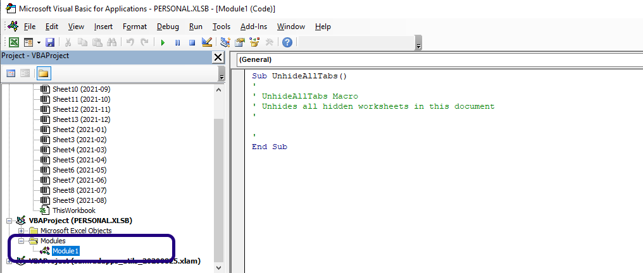643x273 pixels.
Task: Open the File menu
Action: (x=30, y=27)
